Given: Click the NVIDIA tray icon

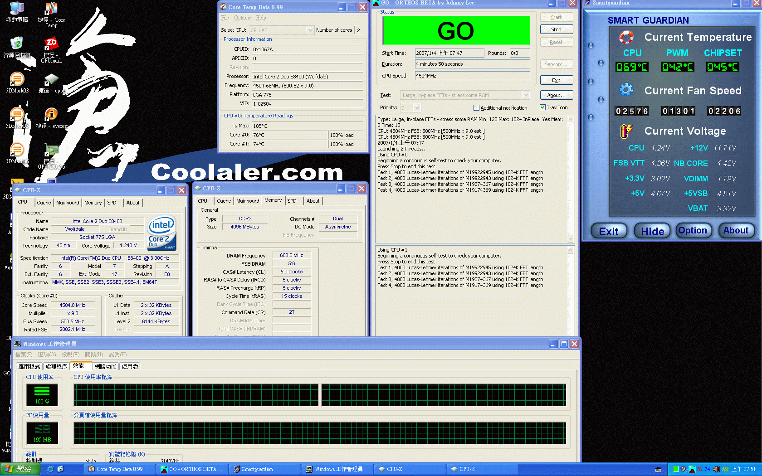Looking at the screenshot, I should 725,469.
